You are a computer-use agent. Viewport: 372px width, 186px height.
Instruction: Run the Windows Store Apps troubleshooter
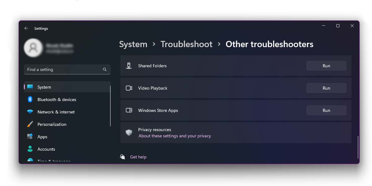pos(326,110)
